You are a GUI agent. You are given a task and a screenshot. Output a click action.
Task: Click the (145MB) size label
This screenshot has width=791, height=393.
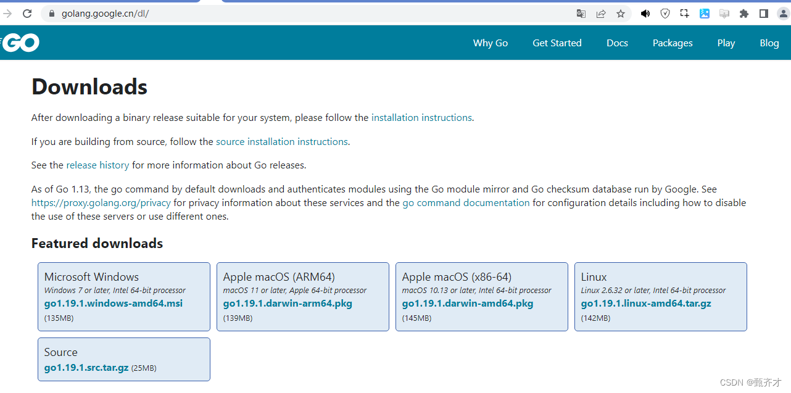click(x=416, y=318)
